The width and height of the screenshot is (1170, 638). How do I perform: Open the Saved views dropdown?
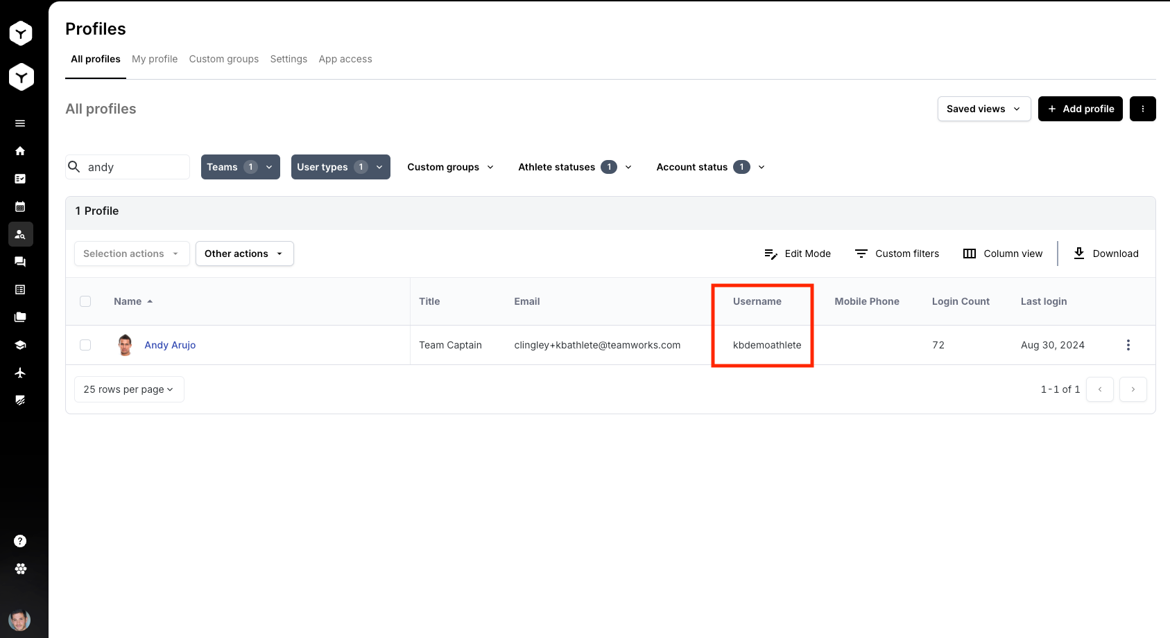click(983, 109)
